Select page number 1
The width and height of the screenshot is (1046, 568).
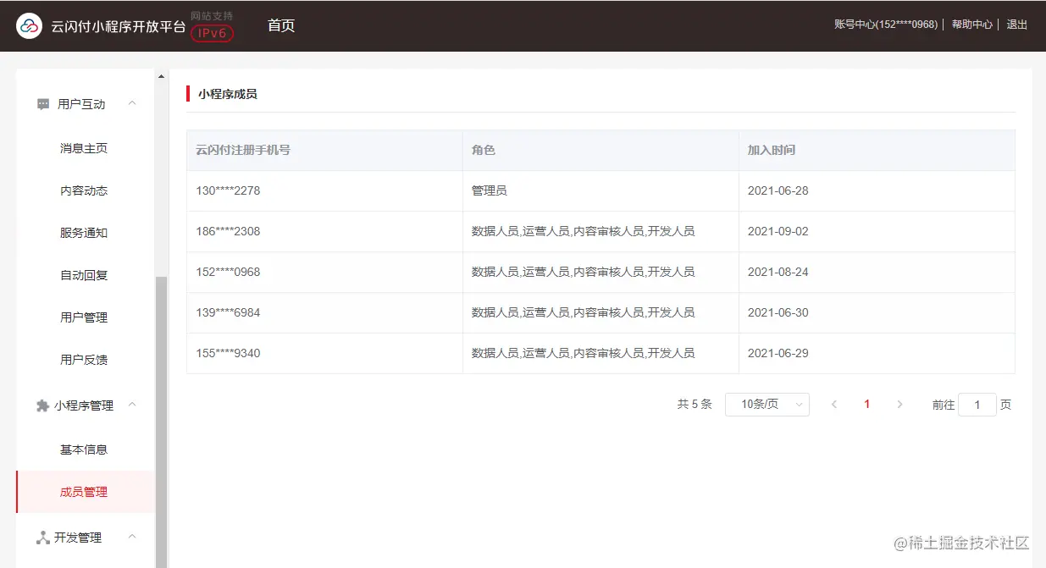click(x=866, y=405)
